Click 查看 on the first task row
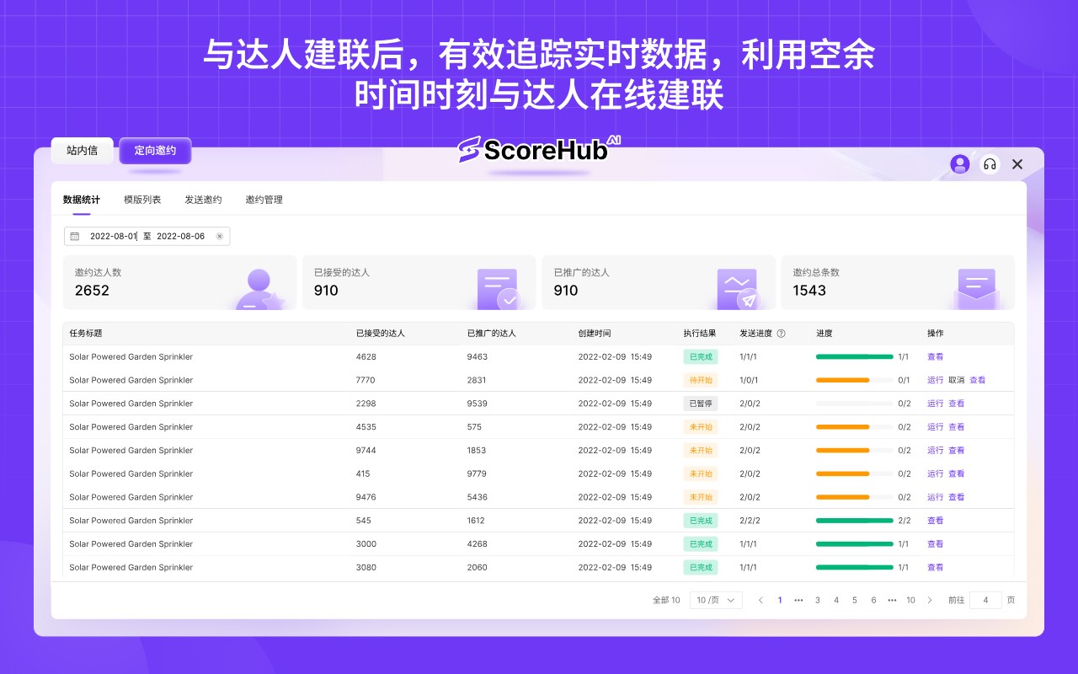The width and height of the screenshot is (1078, 674). click(x=935, y=356)
